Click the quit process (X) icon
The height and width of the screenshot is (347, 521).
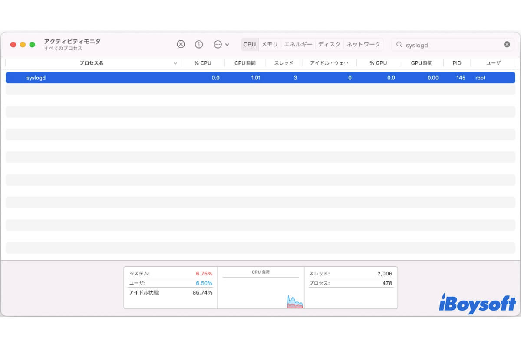click(x=181, y=44)
